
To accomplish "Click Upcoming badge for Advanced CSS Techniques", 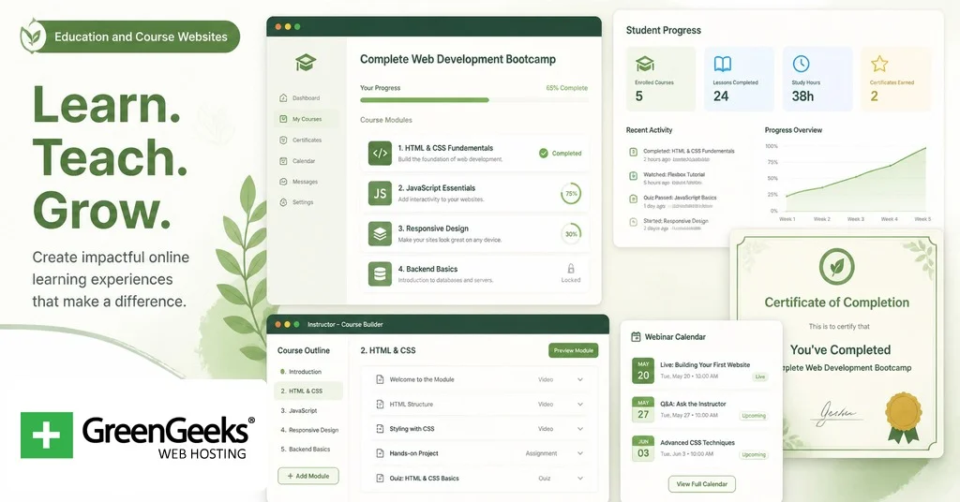I will coord(754,455).
